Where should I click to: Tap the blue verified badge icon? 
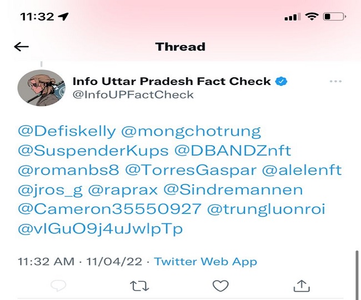[282, 81]
